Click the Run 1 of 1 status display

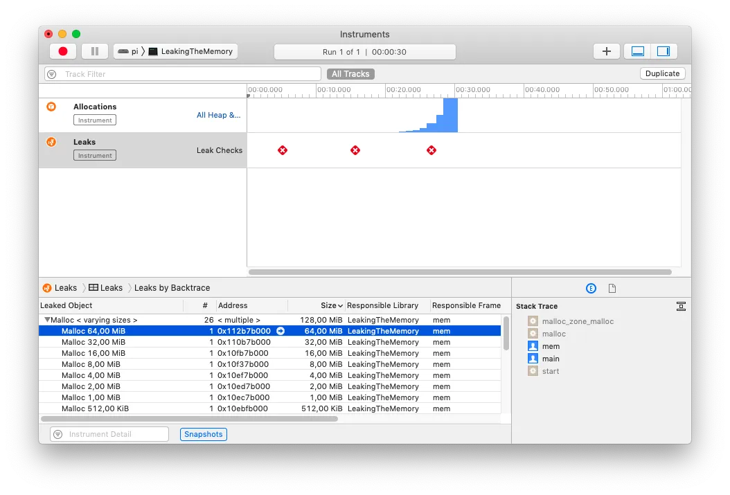pos(364,52)
